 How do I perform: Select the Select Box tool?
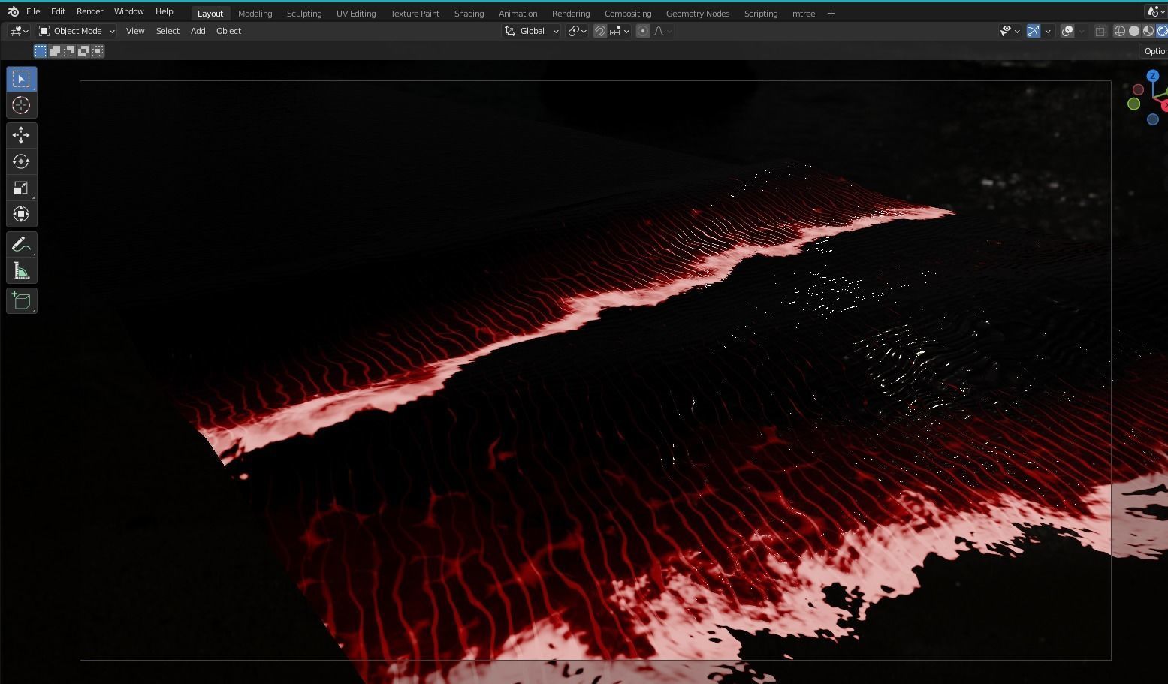[21, 79]
